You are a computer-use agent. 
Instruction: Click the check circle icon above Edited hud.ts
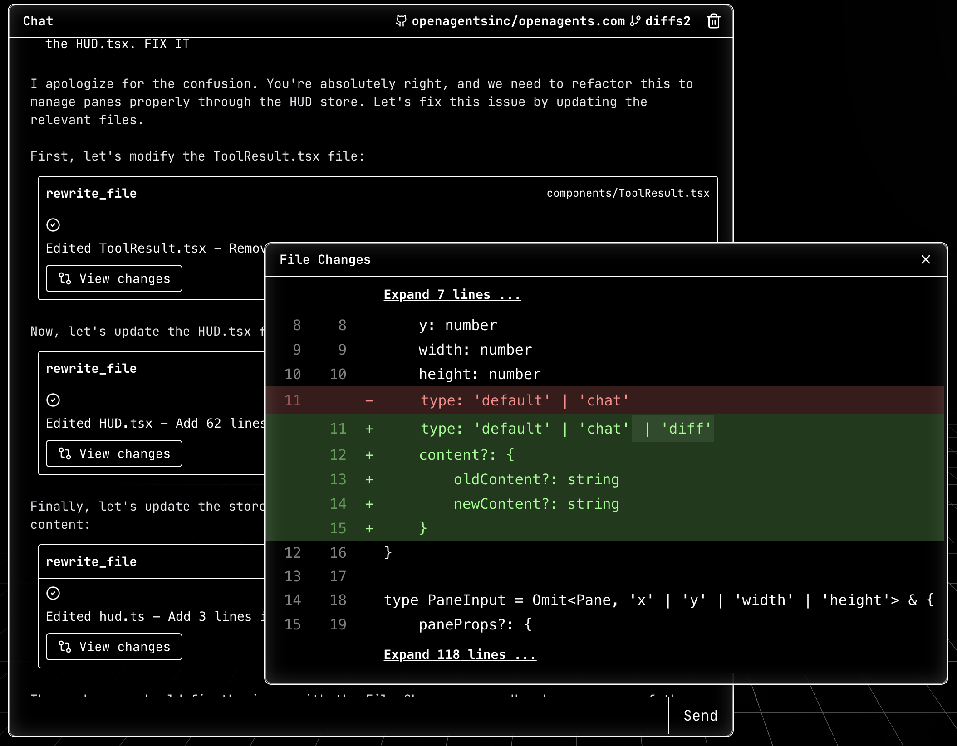[x=53, y=593]
